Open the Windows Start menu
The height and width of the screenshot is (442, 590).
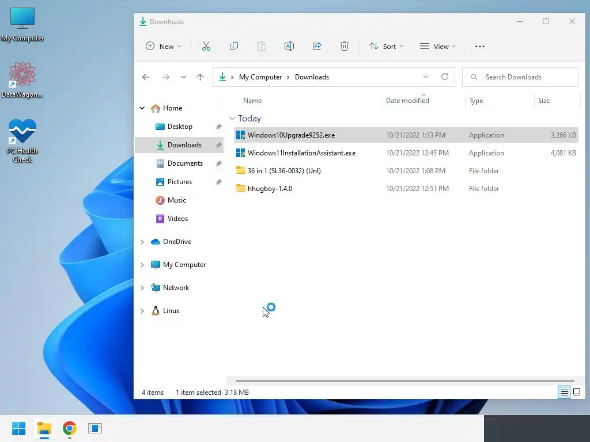click(x=19, y=428)
